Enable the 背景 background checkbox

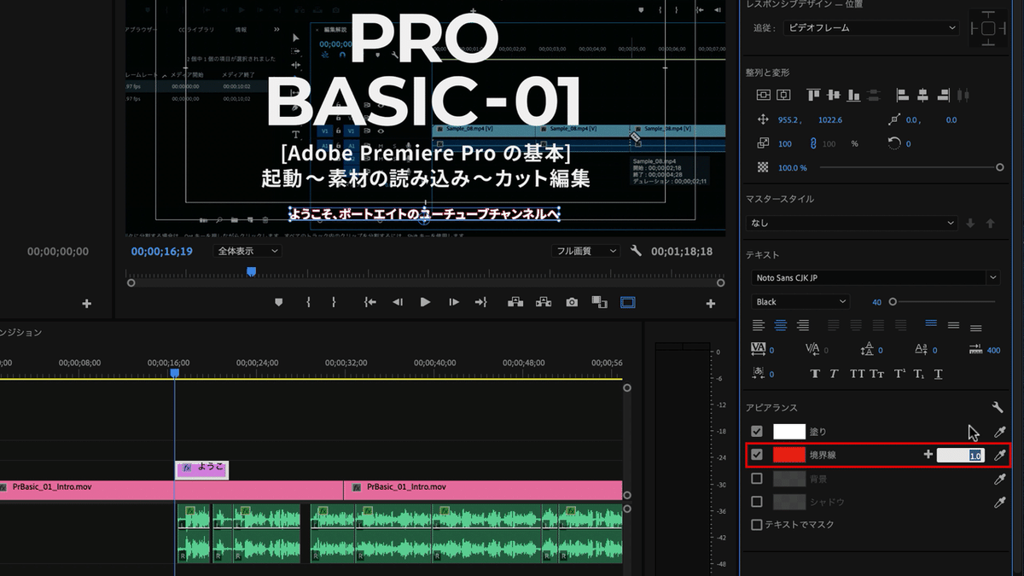pyautogui.click(x=757, y=479)
